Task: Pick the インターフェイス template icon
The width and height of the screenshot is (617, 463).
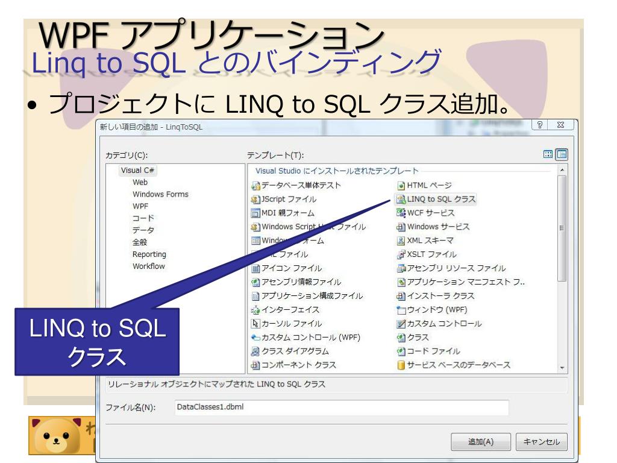Action: (255, 310)
